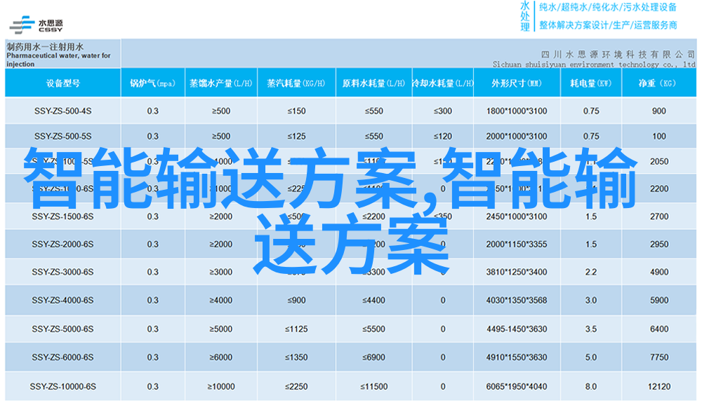Click the 锅炉气(mpa) column header

152,83
